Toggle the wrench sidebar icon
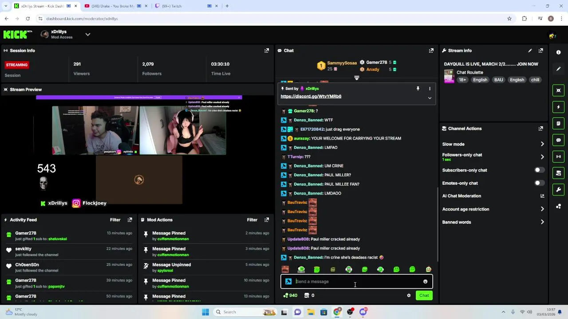This screenshot has height=319, width=568. click(x=559, y=190)
